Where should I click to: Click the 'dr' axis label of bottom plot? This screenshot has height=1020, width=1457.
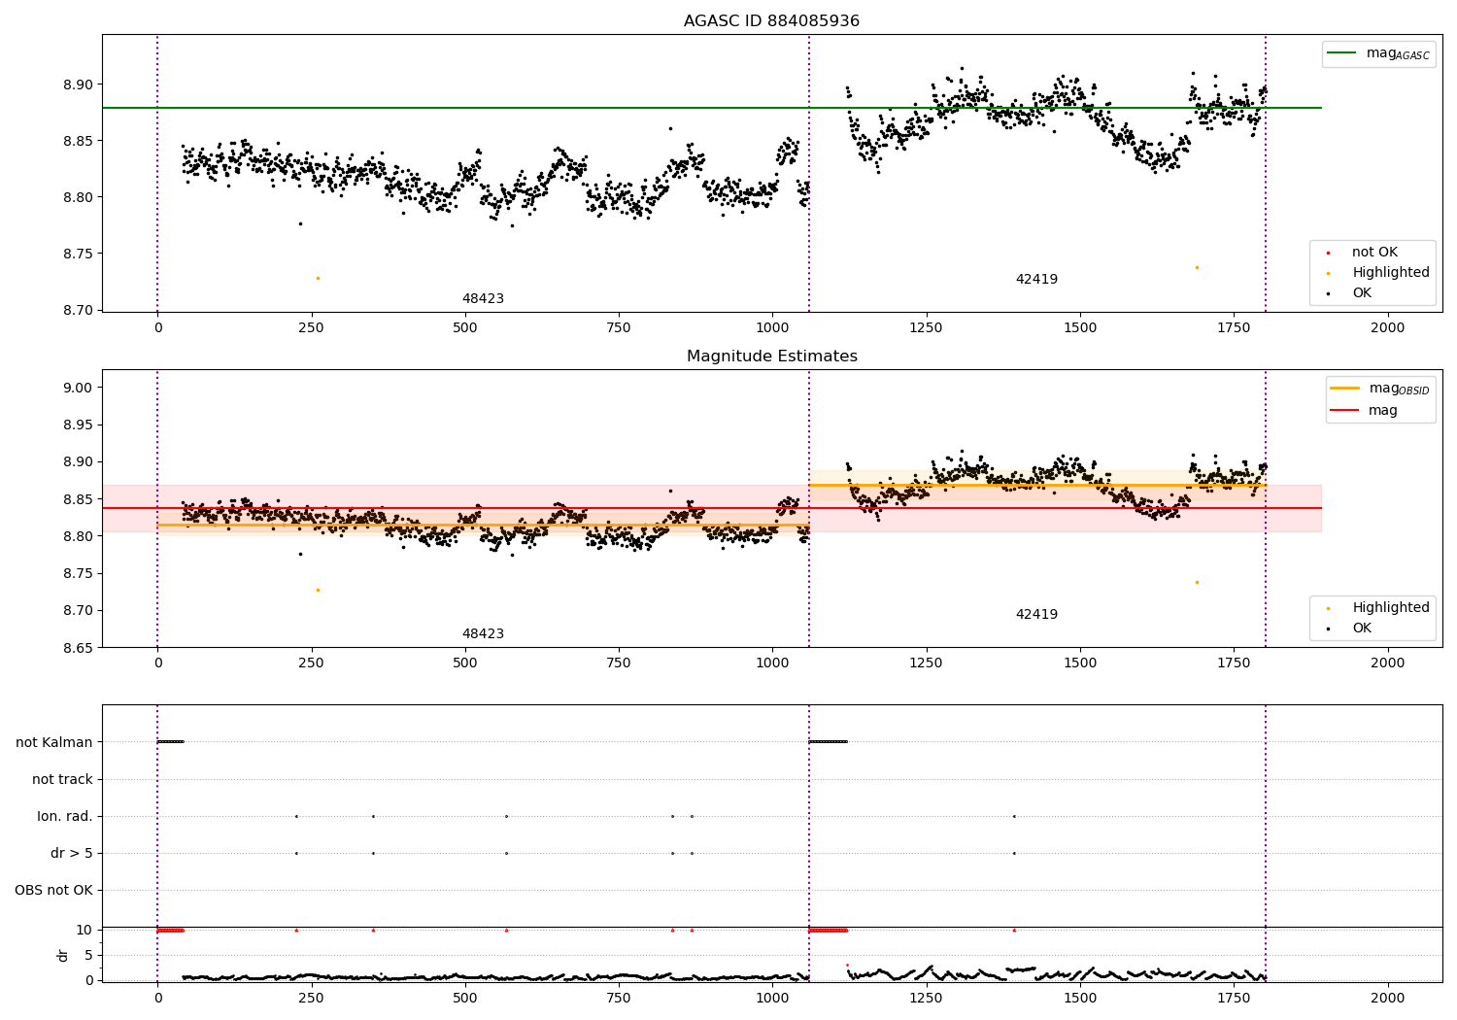click(x=63, y=956)
